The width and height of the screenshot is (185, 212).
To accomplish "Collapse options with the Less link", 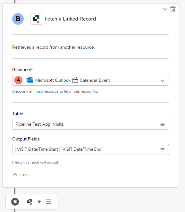I will click(x=21, y=174).
